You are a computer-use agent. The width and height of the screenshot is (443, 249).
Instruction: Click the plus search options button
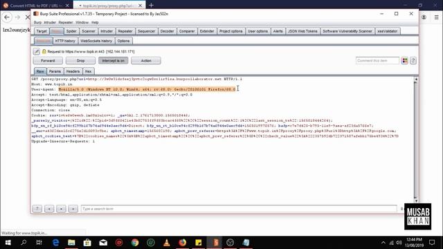(x=61, y=209)
